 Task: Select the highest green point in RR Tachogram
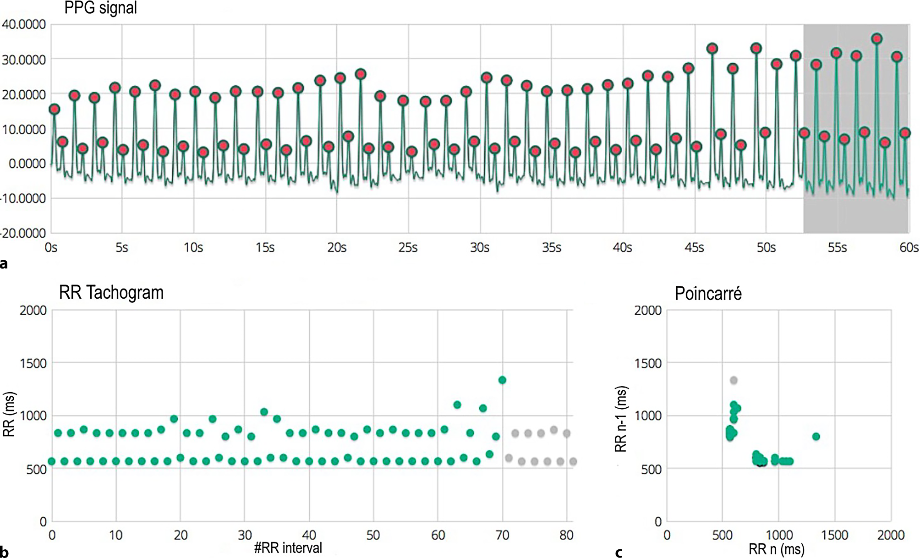pos(502,380)
